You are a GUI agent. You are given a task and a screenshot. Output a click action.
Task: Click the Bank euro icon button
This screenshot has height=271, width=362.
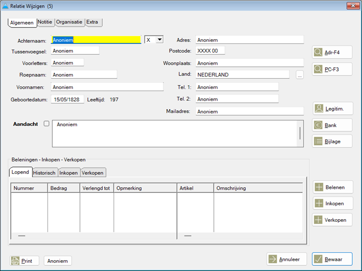click(x=318, y=125)
